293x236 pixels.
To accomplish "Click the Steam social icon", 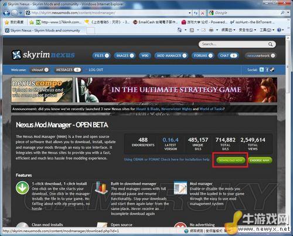I will (272, 69).
